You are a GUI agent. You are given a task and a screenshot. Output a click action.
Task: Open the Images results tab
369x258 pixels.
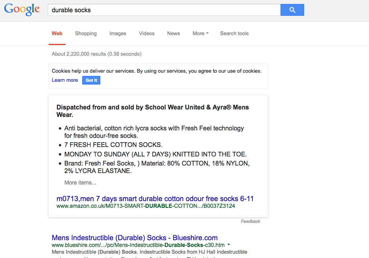pyautogui.click(x=118, y=34)
